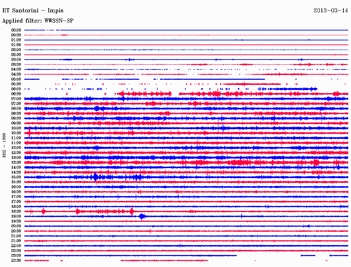Click the large blue event on 19:00 trace
The height and width of the screenshot is (267, 351).
(x=142, y=216)
